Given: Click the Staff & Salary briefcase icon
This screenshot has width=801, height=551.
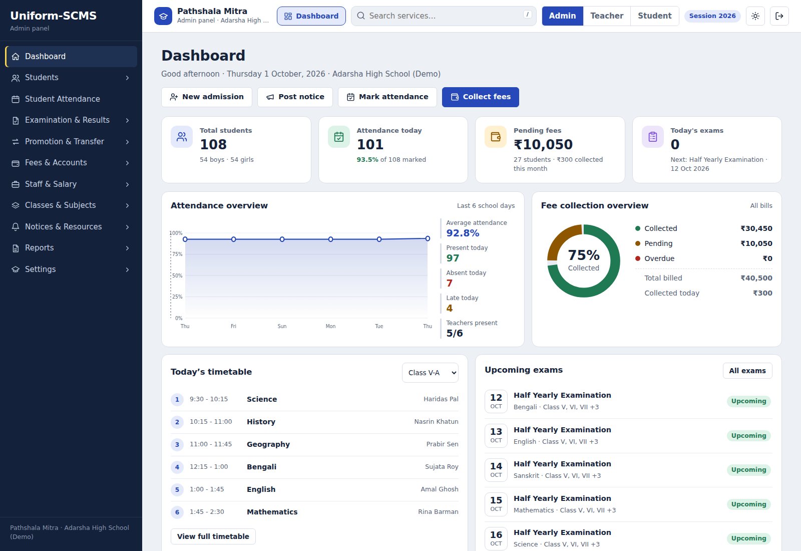Looking at the screenshot, I should click(x=16, y=184).
